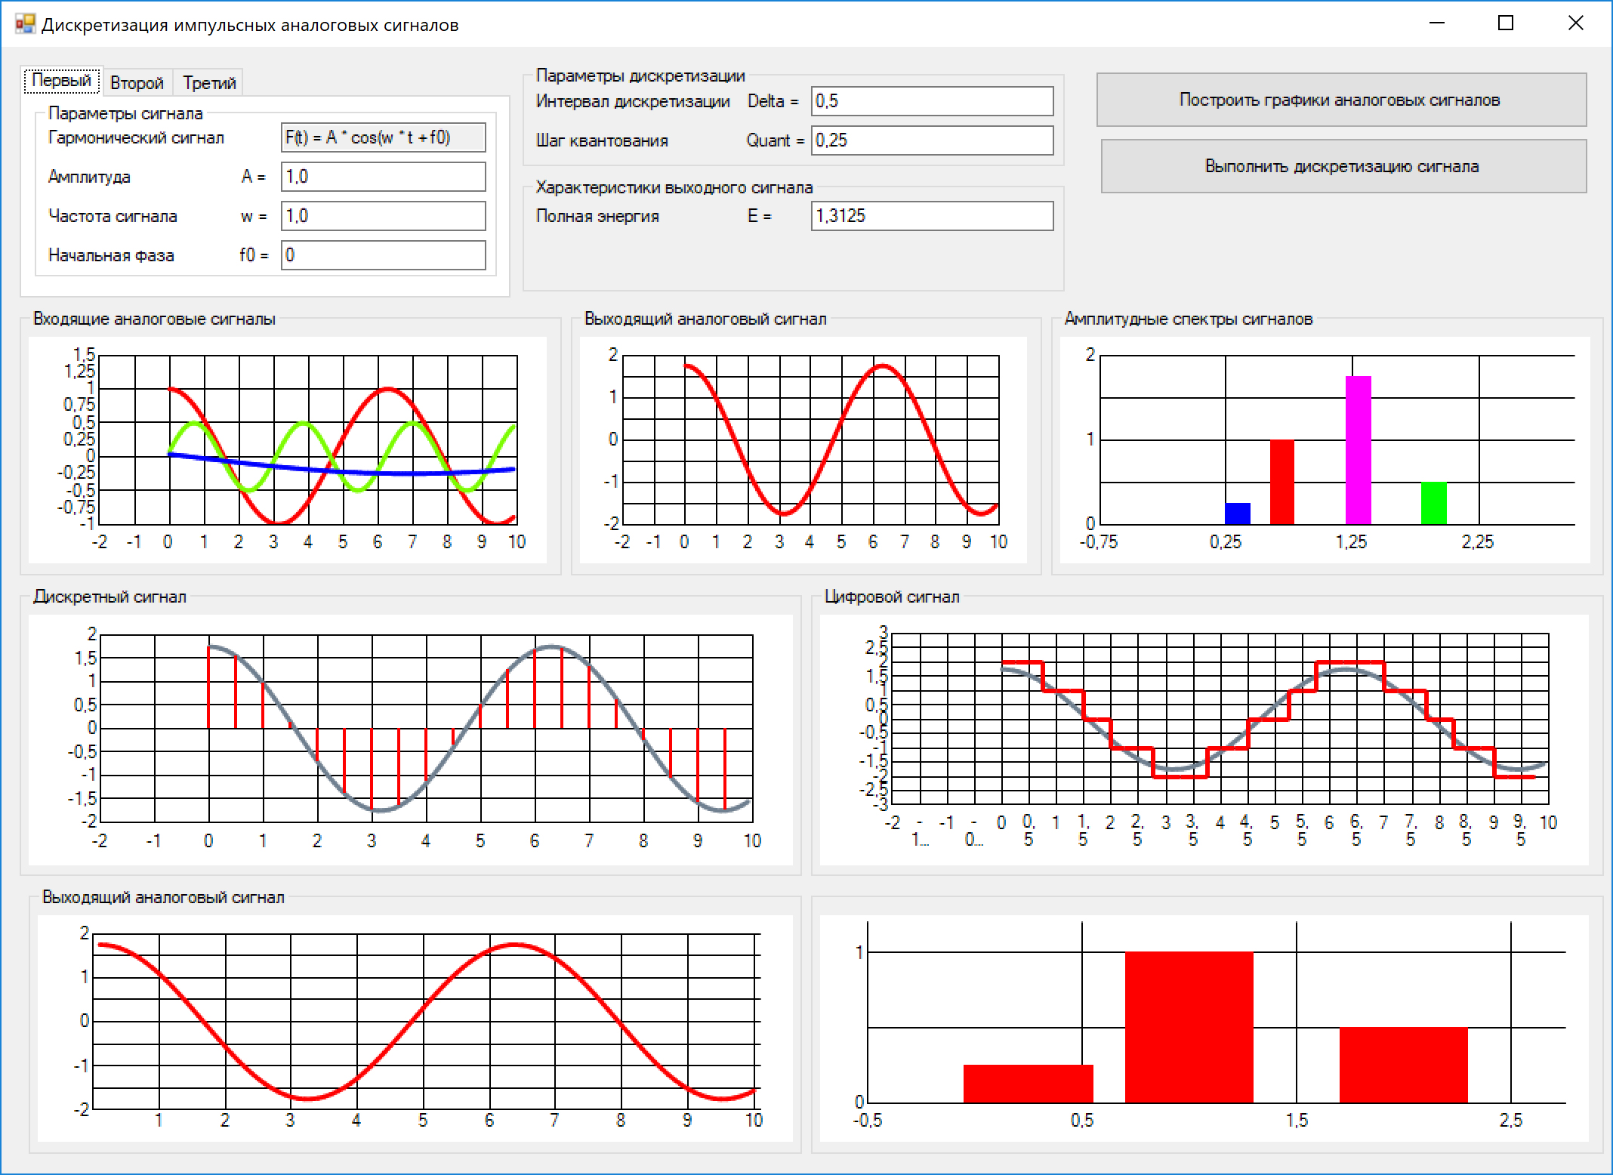The image size is (1613, 1175).
Task: Focus the Quant step input field
Action: 932,140
